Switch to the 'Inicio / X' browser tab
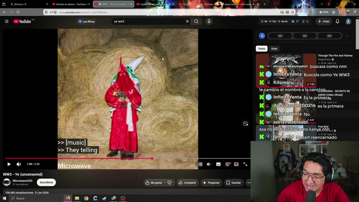359x202 pixels. [29, 4]
